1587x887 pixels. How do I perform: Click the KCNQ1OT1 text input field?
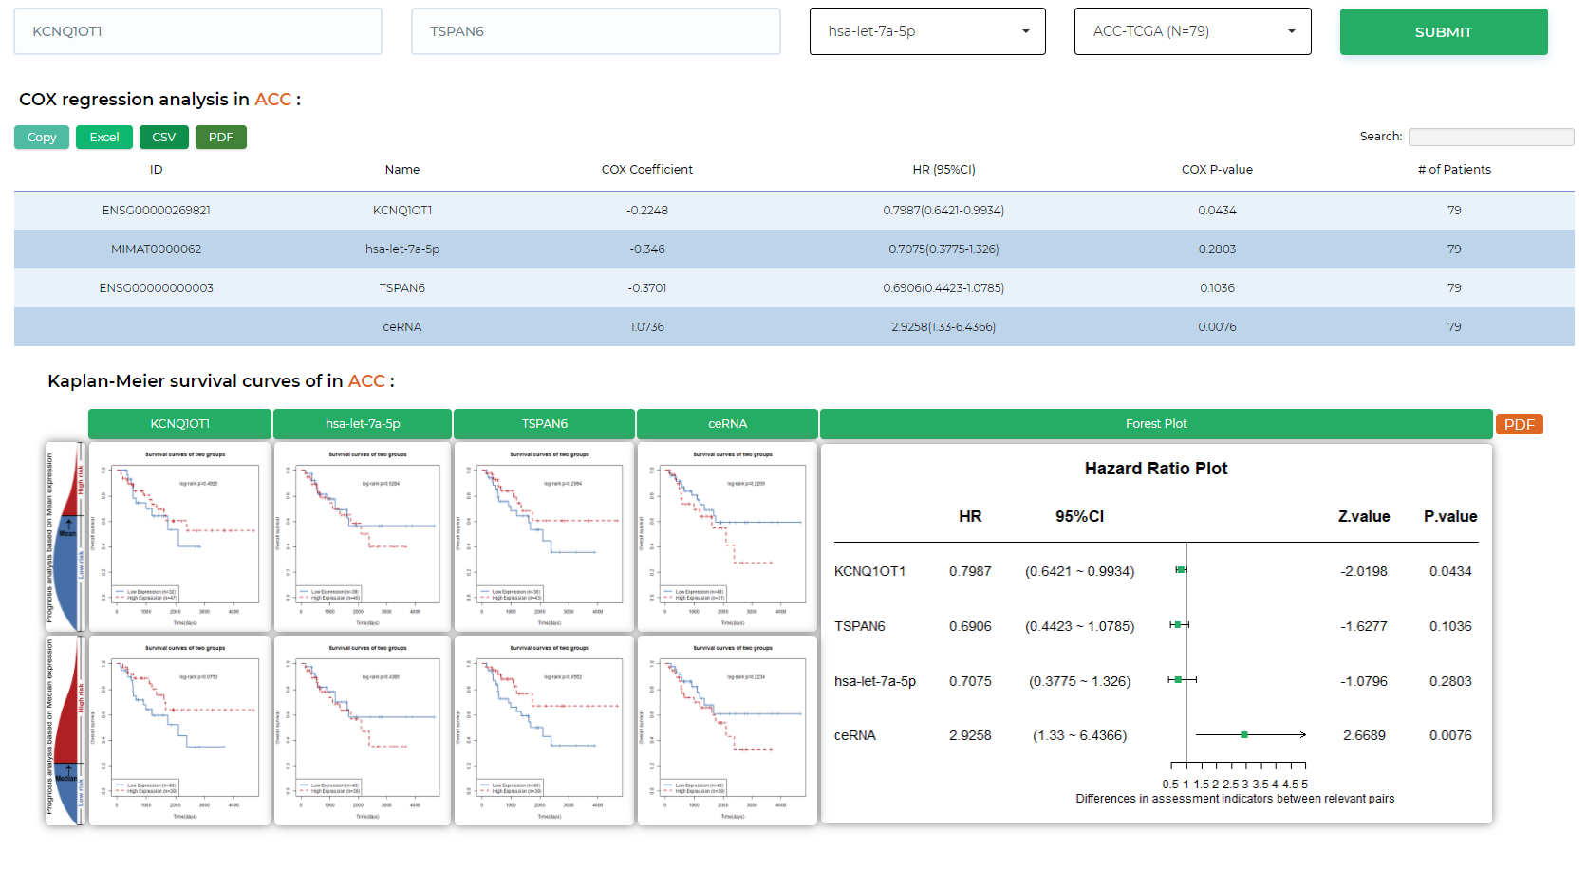point(197,32)
